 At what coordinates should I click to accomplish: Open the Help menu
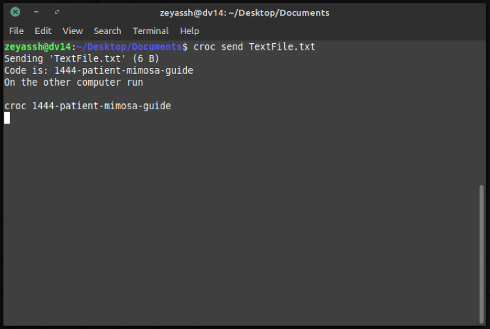(x=189, y=31)
